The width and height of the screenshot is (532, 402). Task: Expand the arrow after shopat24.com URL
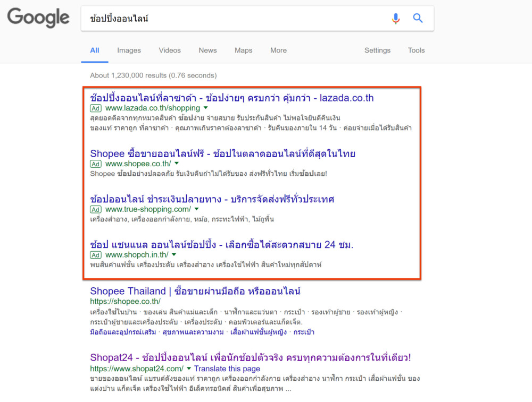point(189,369)
